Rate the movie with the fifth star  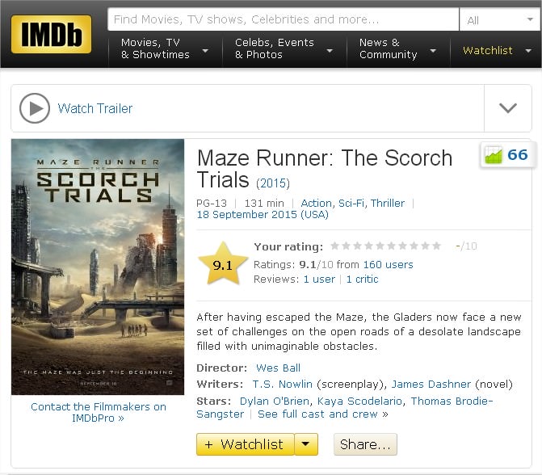point(380,246)
